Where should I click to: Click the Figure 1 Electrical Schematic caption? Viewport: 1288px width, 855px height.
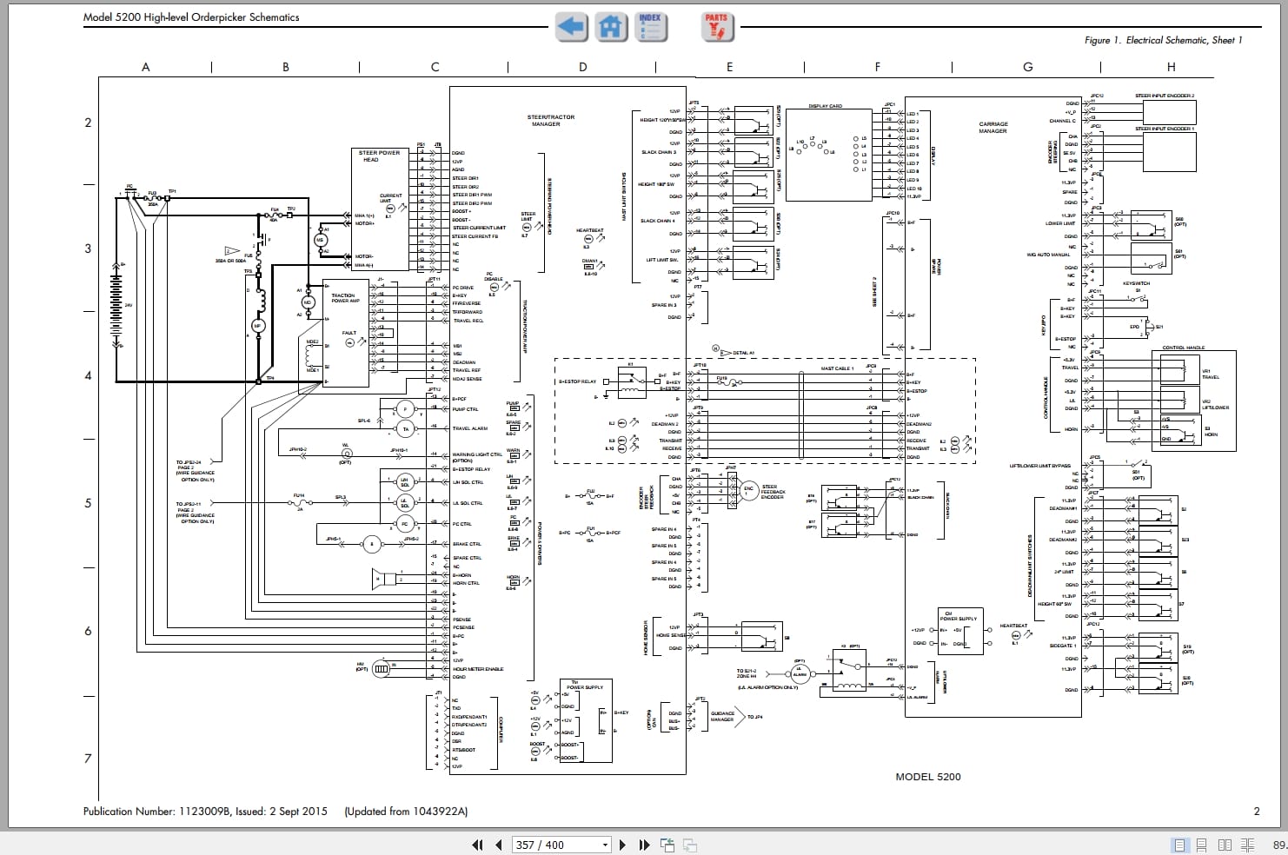(1163, 40)
